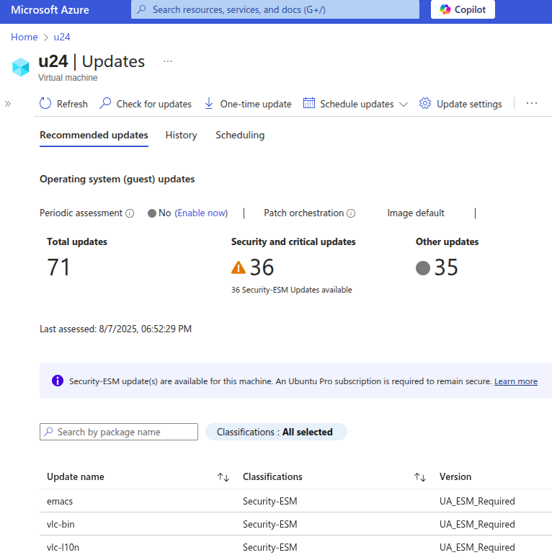Image resolution: width=552 pixels, height=555 pixels.
Task: Switch to the Scheduling tab
Action: pyautogui.click(x=240, y=136)
